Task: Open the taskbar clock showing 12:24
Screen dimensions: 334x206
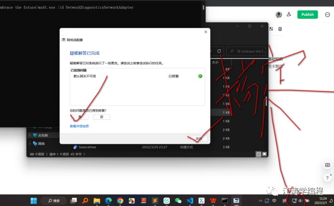Action: (x=320, y=201)
